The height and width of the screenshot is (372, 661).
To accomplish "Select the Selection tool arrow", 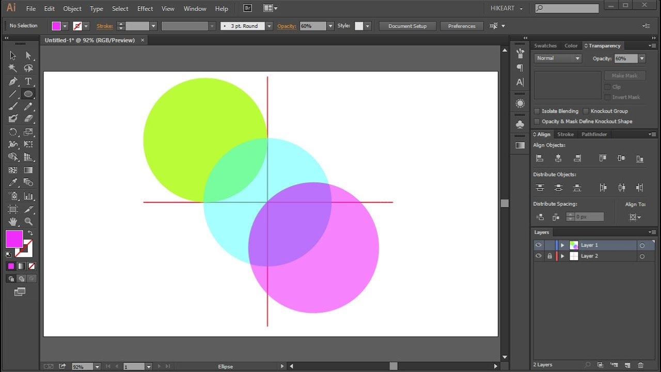I will click(x=13, y=55).
